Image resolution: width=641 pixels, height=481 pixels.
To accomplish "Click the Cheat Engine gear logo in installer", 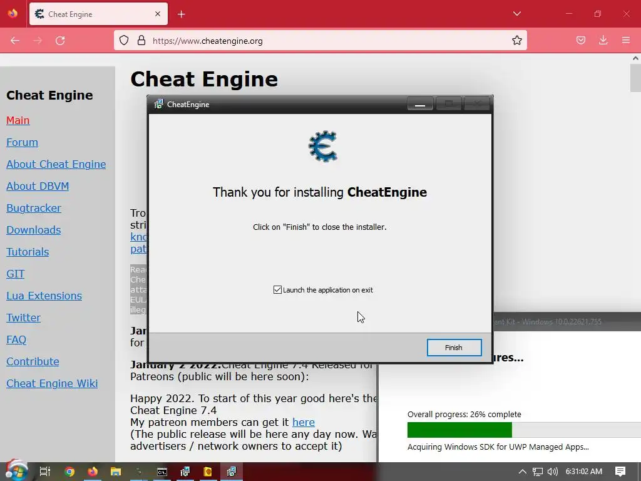I will (x=323, y=146).
